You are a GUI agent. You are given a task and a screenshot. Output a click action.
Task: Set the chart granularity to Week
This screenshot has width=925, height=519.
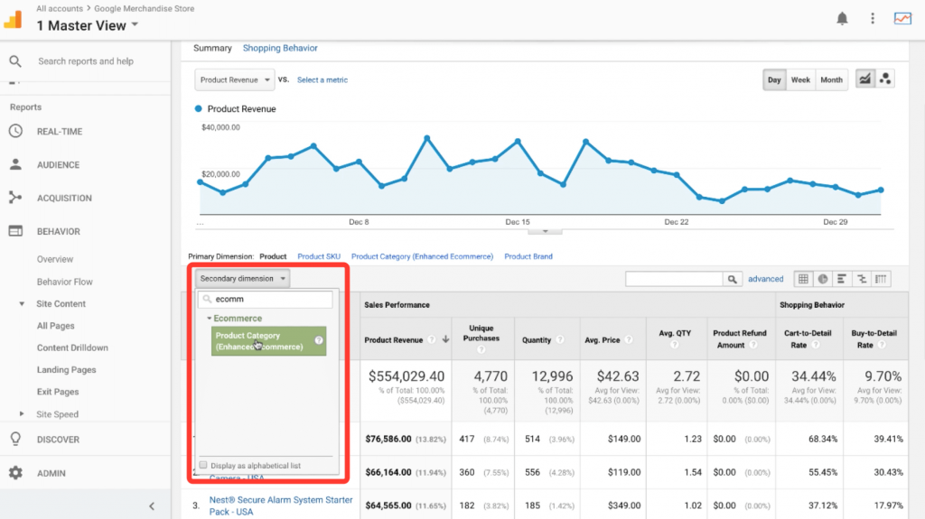point(800,79)
